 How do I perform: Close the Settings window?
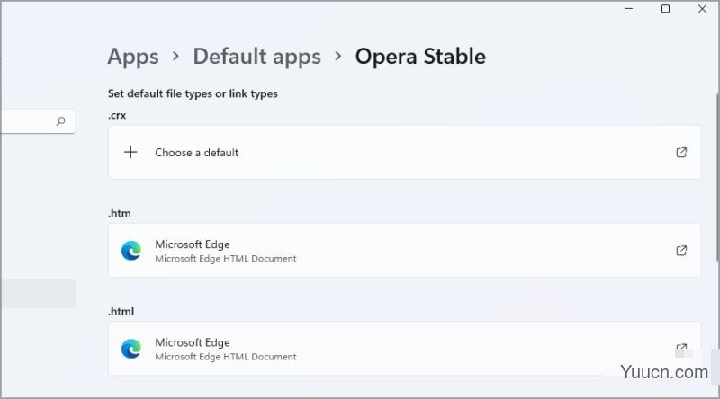702,9
